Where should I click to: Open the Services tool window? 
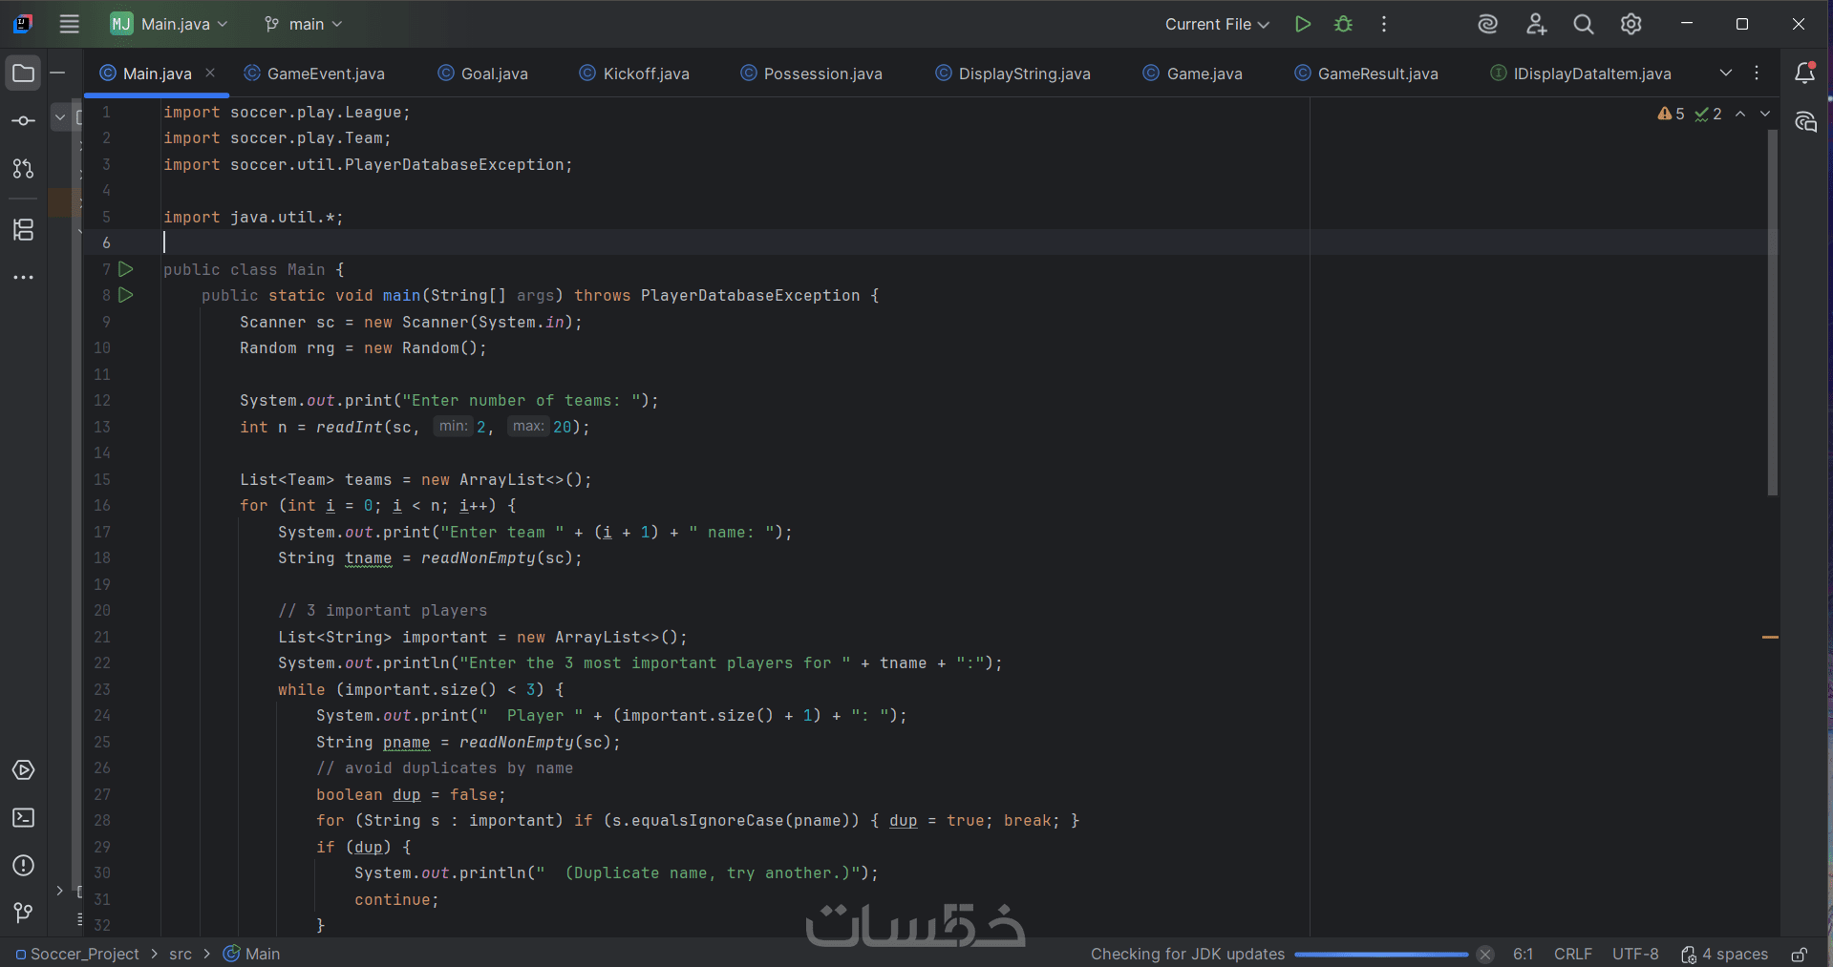point(24,770)
